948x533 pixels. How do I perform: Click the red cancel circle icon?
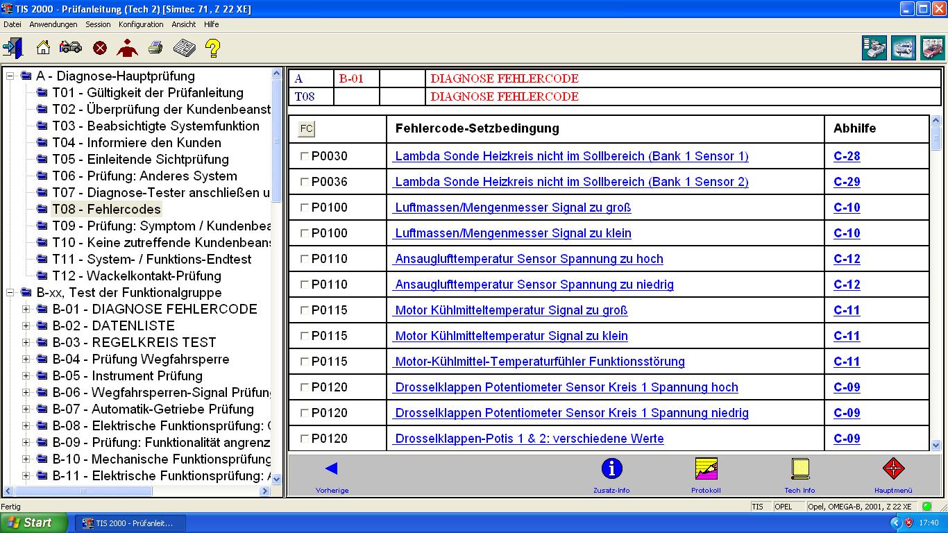100,48
